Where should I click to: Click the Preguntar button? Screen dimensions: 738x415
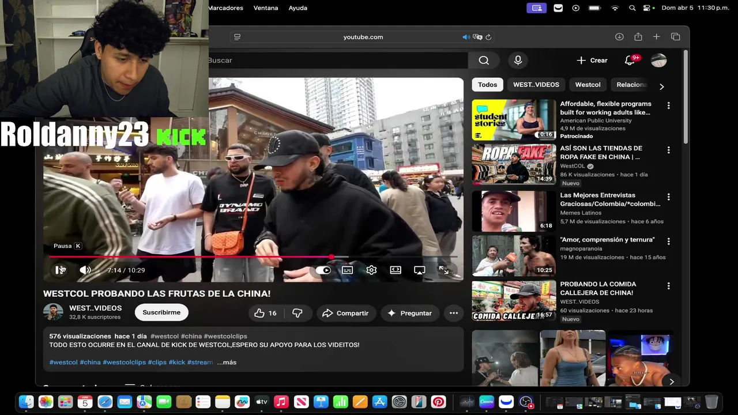tap(410, 313)
